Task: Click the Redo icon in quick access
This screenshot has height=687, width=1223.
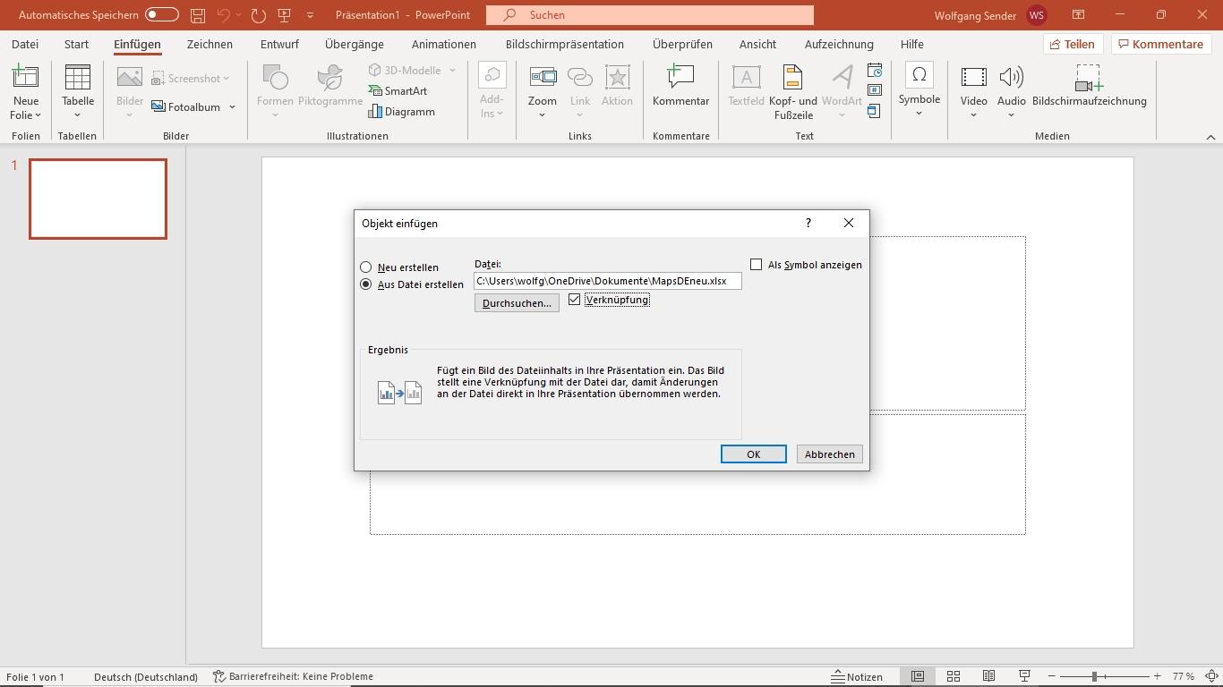Action: (x=259, y=15)
